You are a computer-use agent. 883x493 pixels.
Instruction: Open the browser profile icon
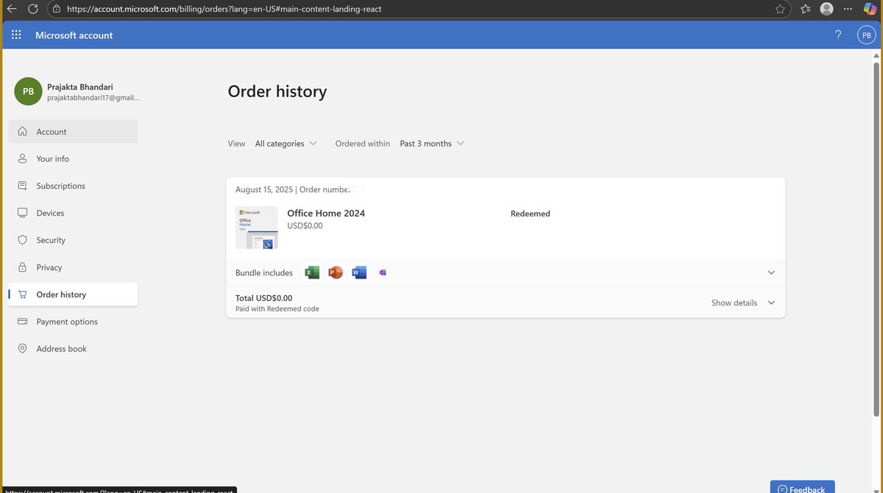click(827, 9)
